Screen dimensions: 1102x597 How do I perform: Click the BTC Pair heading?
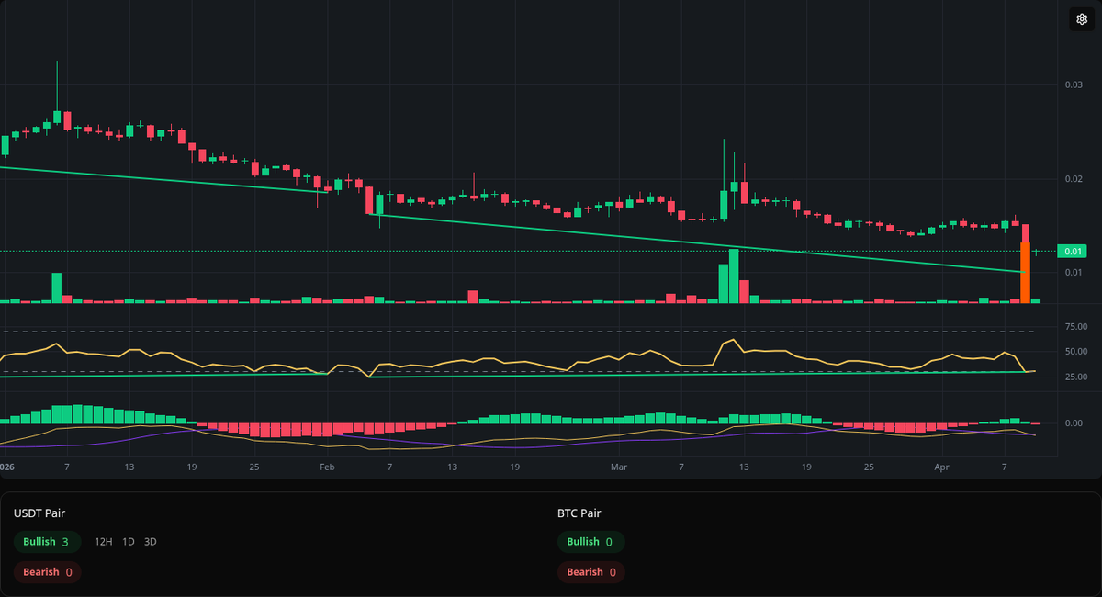[x=579, y=513]
